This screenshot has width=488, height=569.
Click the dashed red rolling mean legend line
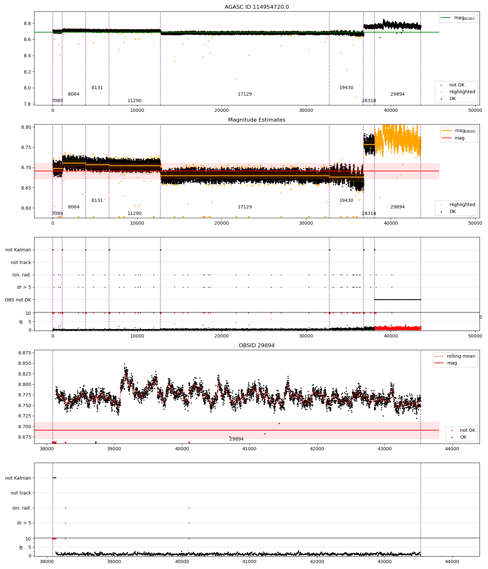(439, 356)
